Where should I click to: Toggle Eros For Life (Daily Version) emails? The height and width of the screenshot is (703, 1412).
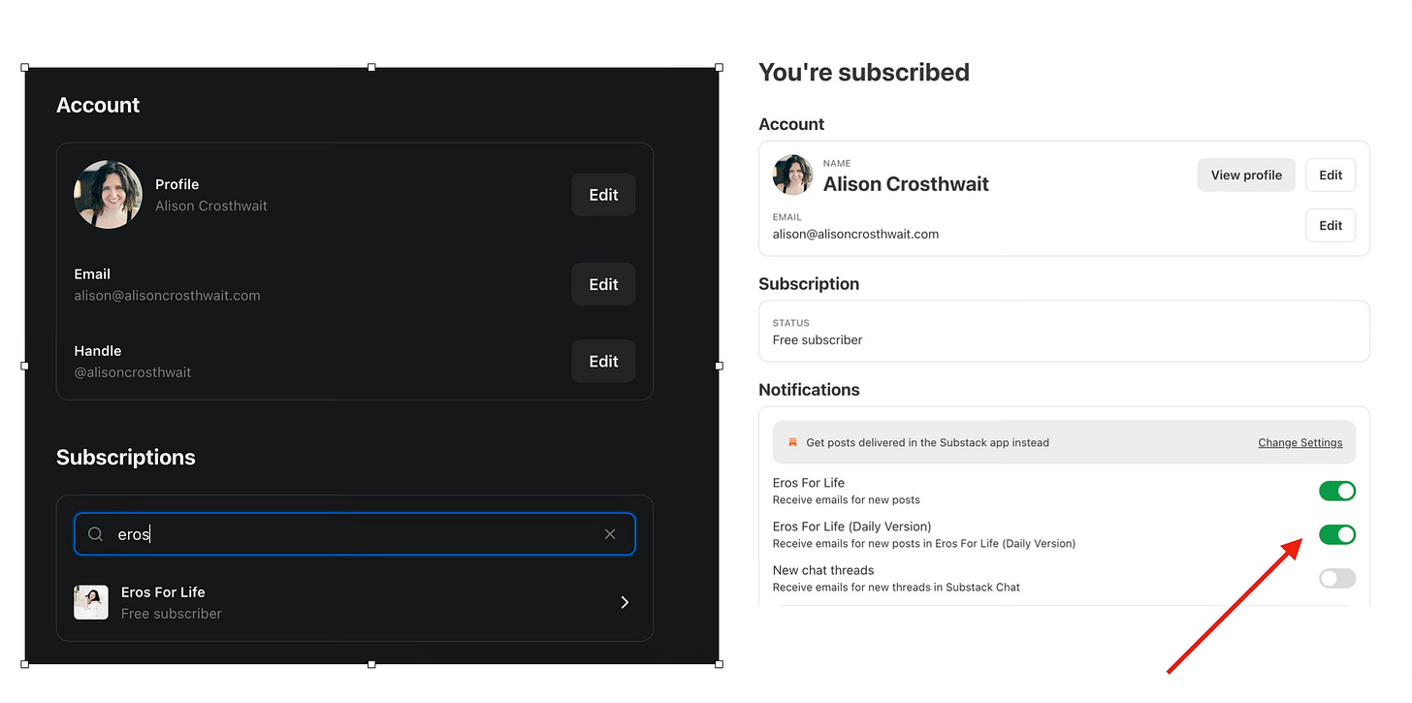[x=1337, y=534]
